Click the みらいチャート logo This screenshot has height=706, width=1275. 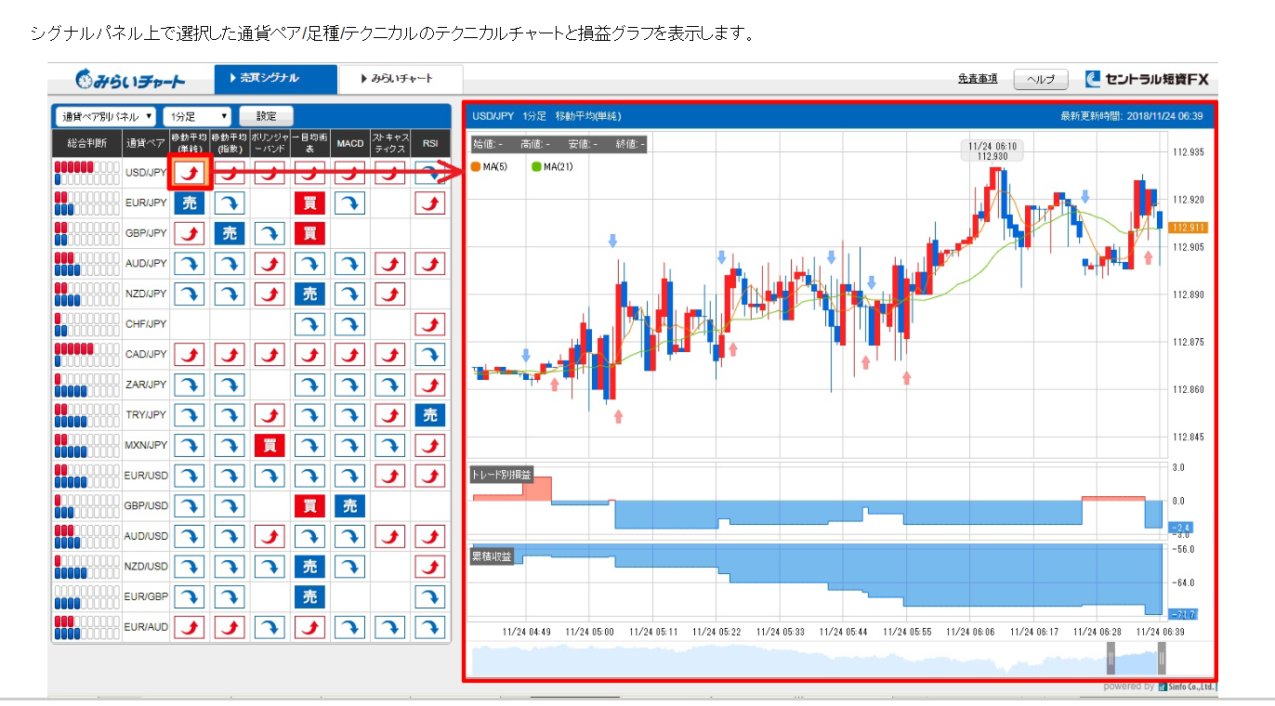pos(130,80)
